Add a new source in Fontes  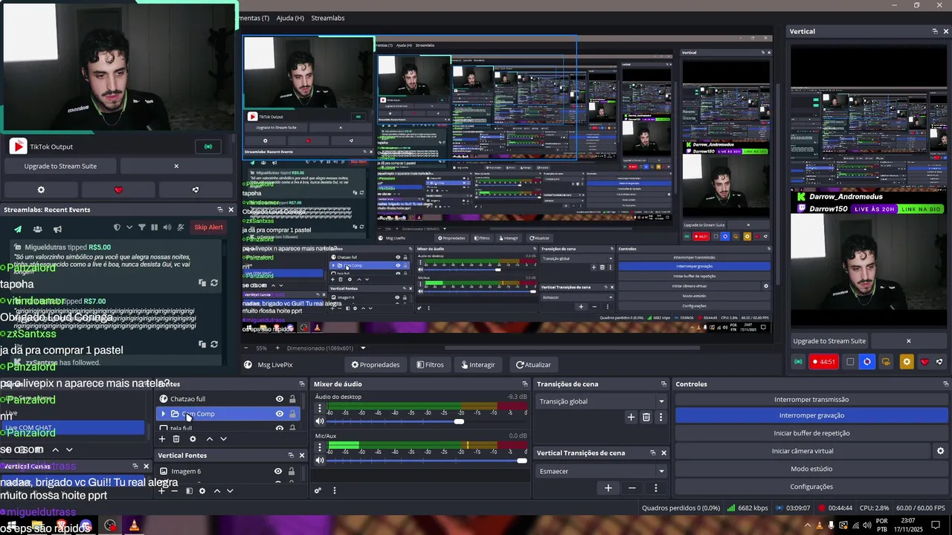pyautogui.click(x=162, y=439)
